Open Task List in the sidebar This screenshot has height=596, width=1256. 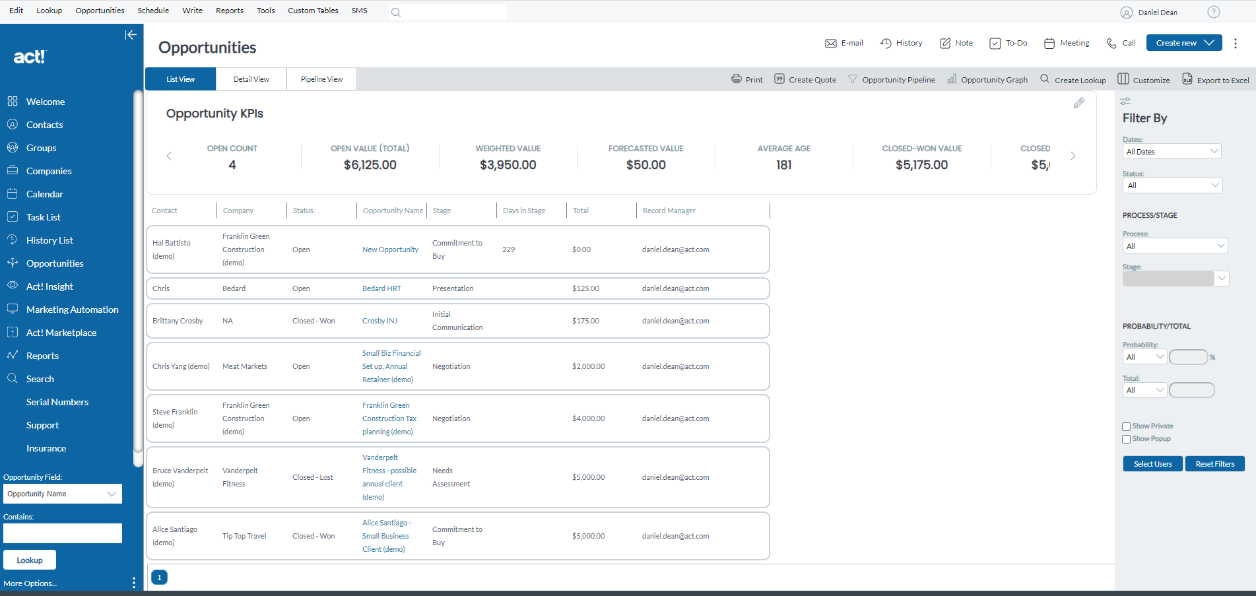(43, 217)
